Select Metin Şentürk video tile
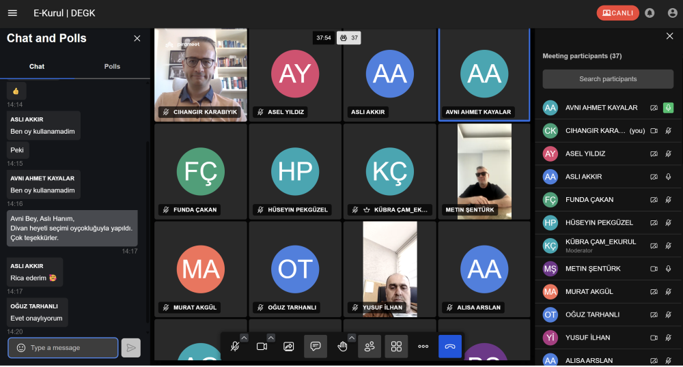Image resolution: width=683 pixels, height=367 pixels. (x=484, y=171)
